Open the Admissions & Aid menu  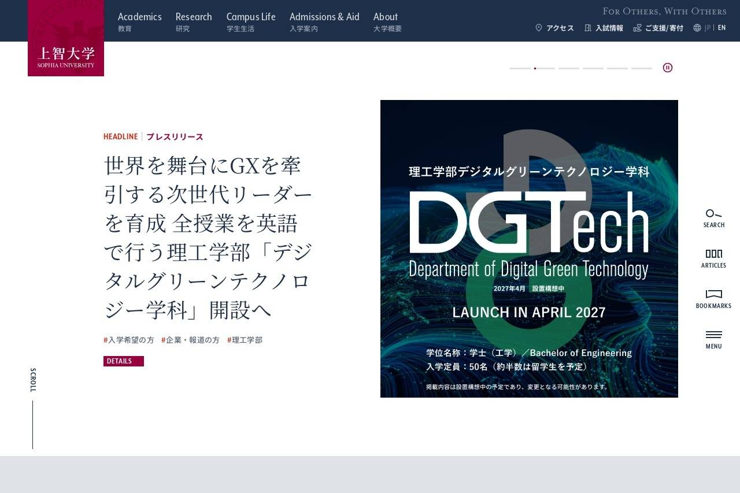coord(324,21)
